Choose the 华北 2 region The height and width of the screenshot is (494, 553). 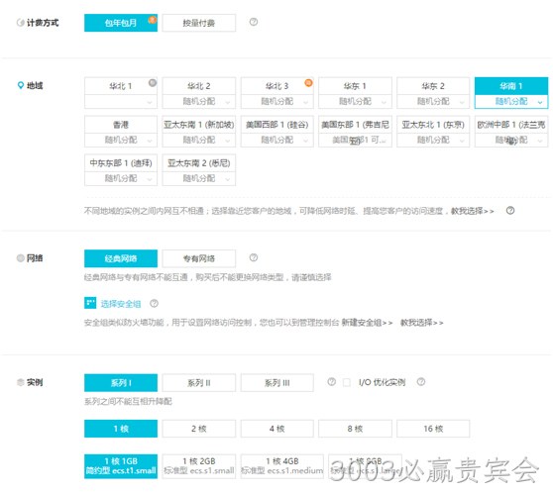(x=199, y=86)
